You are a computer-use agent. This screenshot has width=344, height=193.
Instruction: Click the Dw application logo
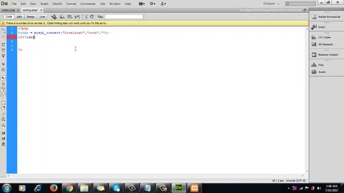4,4
